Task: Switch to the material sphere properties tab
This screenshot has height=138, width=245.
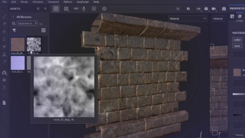Action: click(240, 16)
